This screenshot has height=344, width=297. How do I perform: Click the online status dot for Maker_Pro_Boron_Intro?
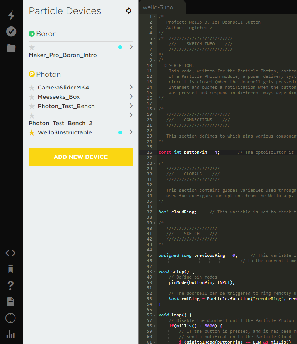[x=120, y=47]
